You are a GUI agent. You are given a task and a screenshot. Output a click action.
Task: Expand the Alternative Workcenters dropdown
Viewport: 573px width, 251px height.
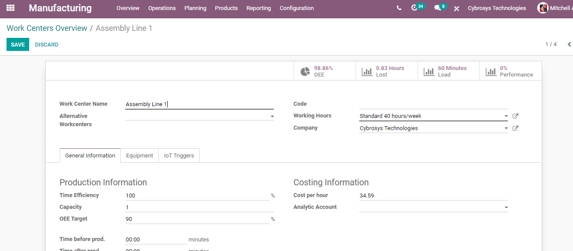tap(272, 117)
